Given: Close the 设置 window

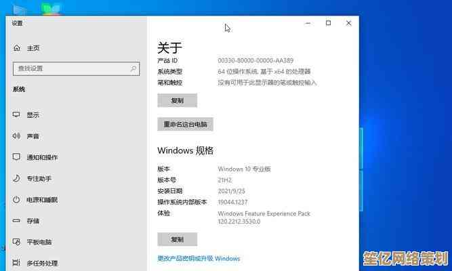Looking at the screenshot, I should tap(348, 23).
